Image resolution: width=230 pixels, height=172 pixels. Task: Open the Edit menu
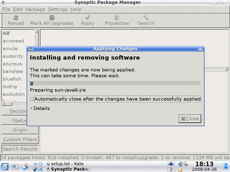(18, 9)
